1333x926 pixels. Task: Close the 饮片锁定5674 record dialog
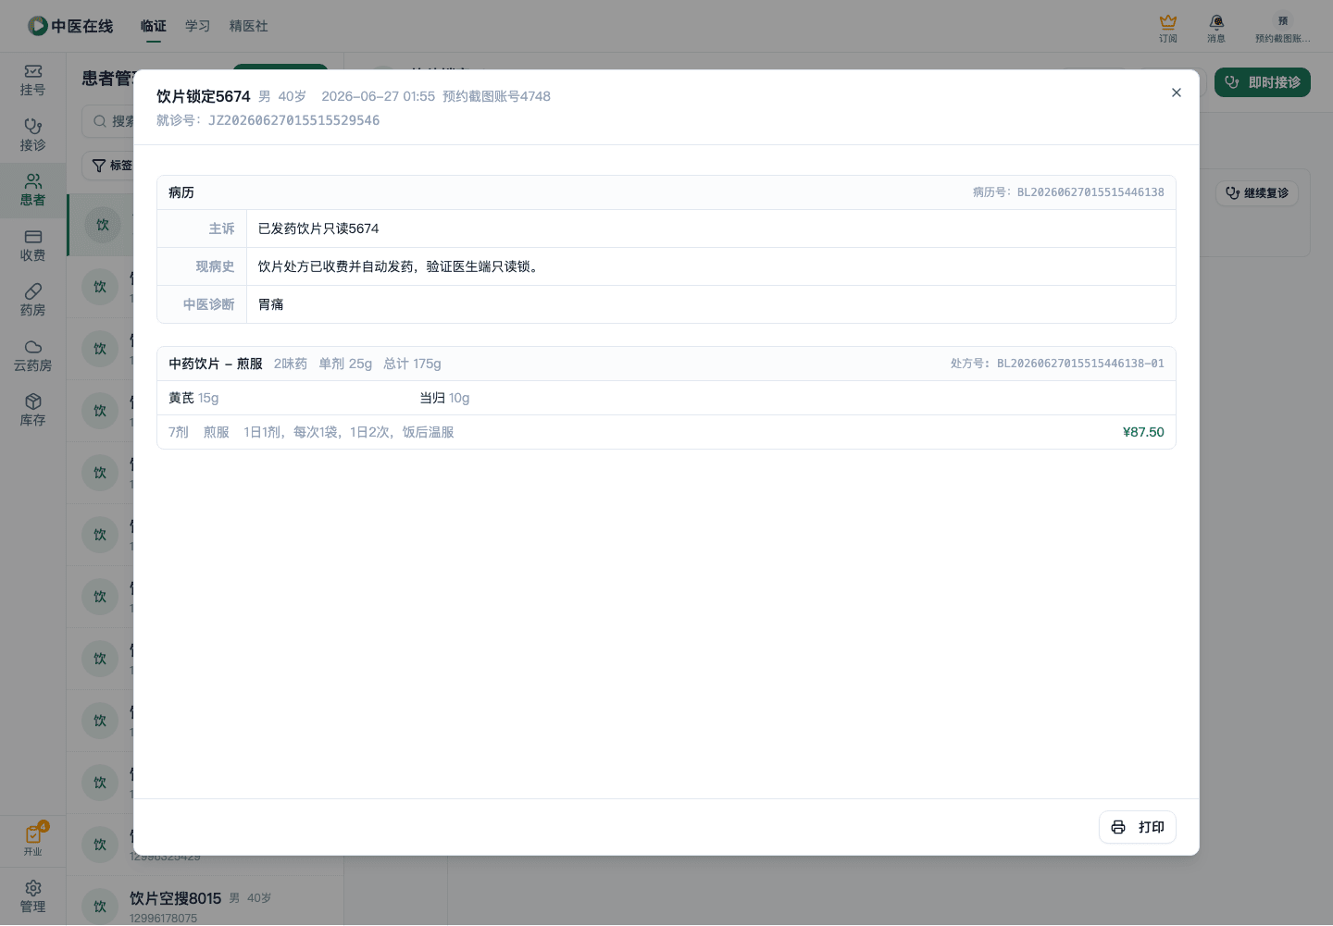point(1176,93)
